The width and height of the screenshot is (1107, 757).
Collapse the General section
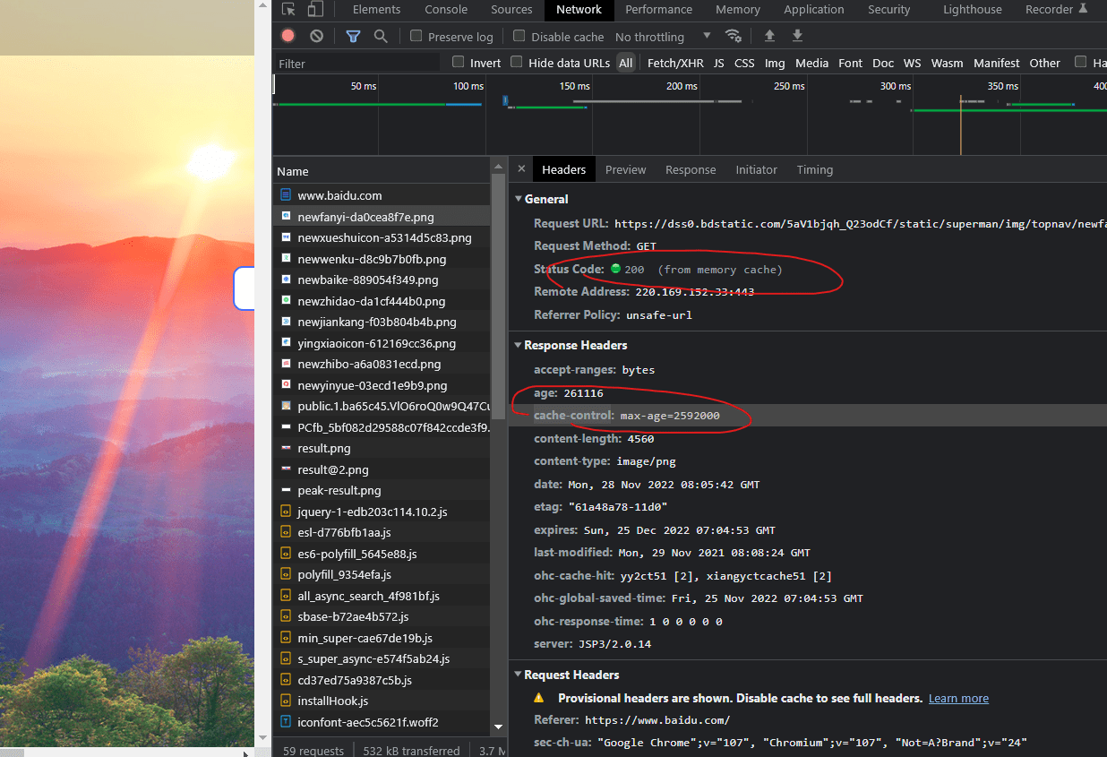point(519,199)
